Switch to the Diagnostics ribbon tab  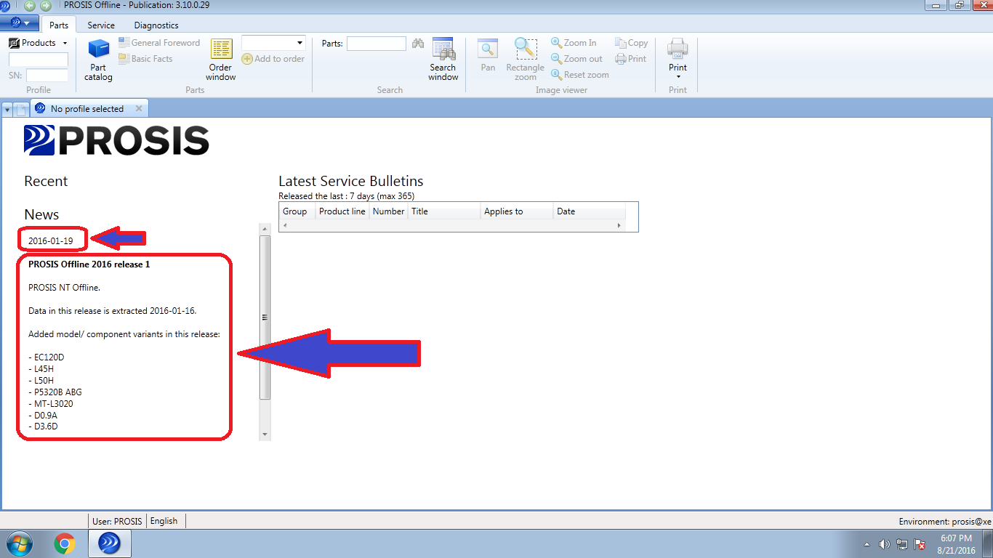pyautogui.click(x=156, y=25)
